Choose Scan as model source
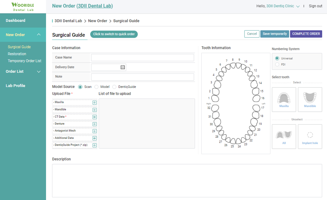The height and width of the screenshot is (200, 327). pyautogui.click(x=80, y=87)
